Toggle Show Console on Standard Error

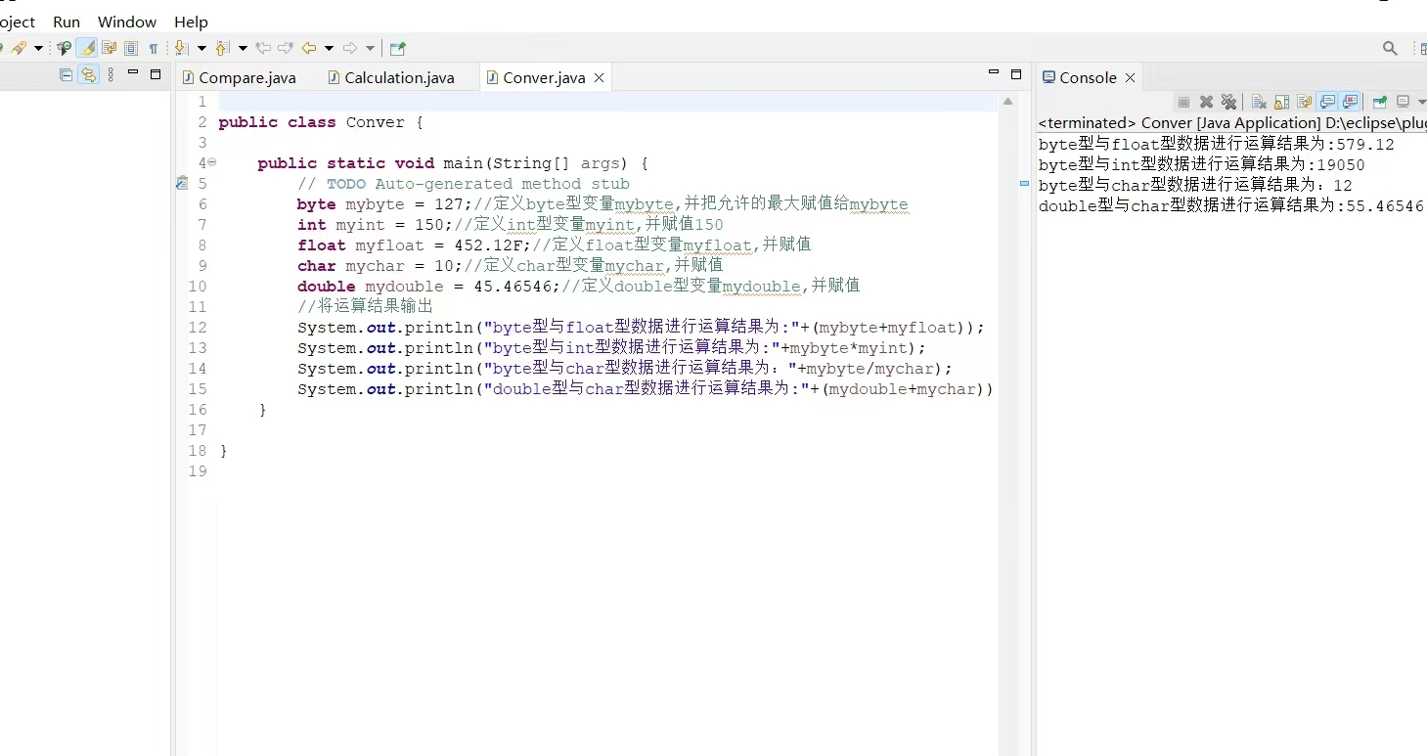point(1351,102)
